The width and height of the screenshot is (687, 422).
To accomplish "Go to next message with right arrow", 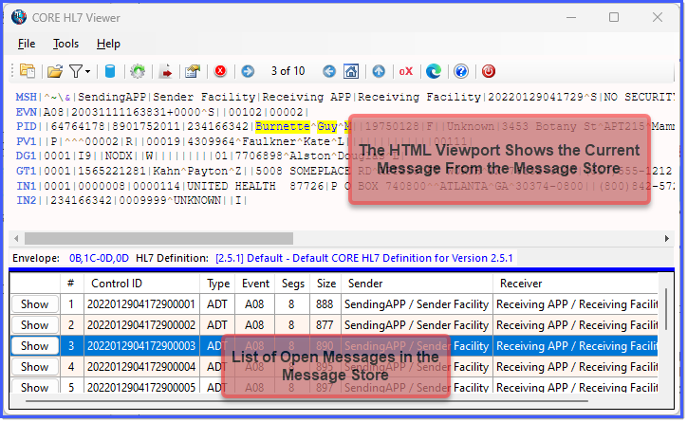I will 248,71.
